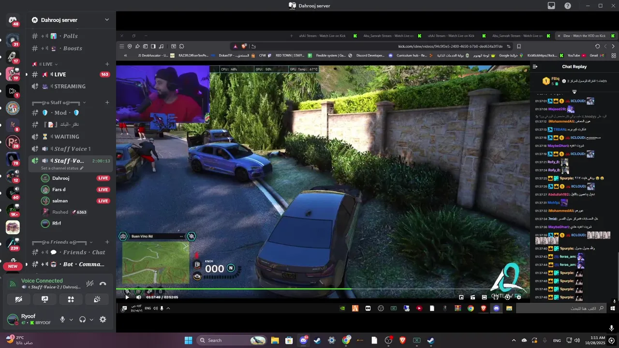619x348 pixels.
Task: Open File Explorer from Windows taskbar
Action: 275,340
